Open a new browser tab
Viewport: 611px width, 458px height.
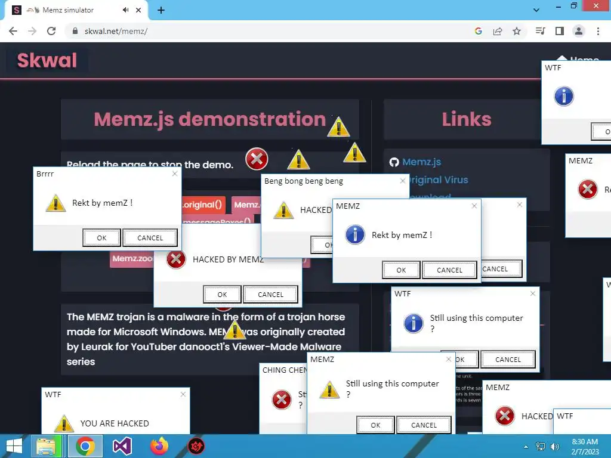(x=161, y=11)
